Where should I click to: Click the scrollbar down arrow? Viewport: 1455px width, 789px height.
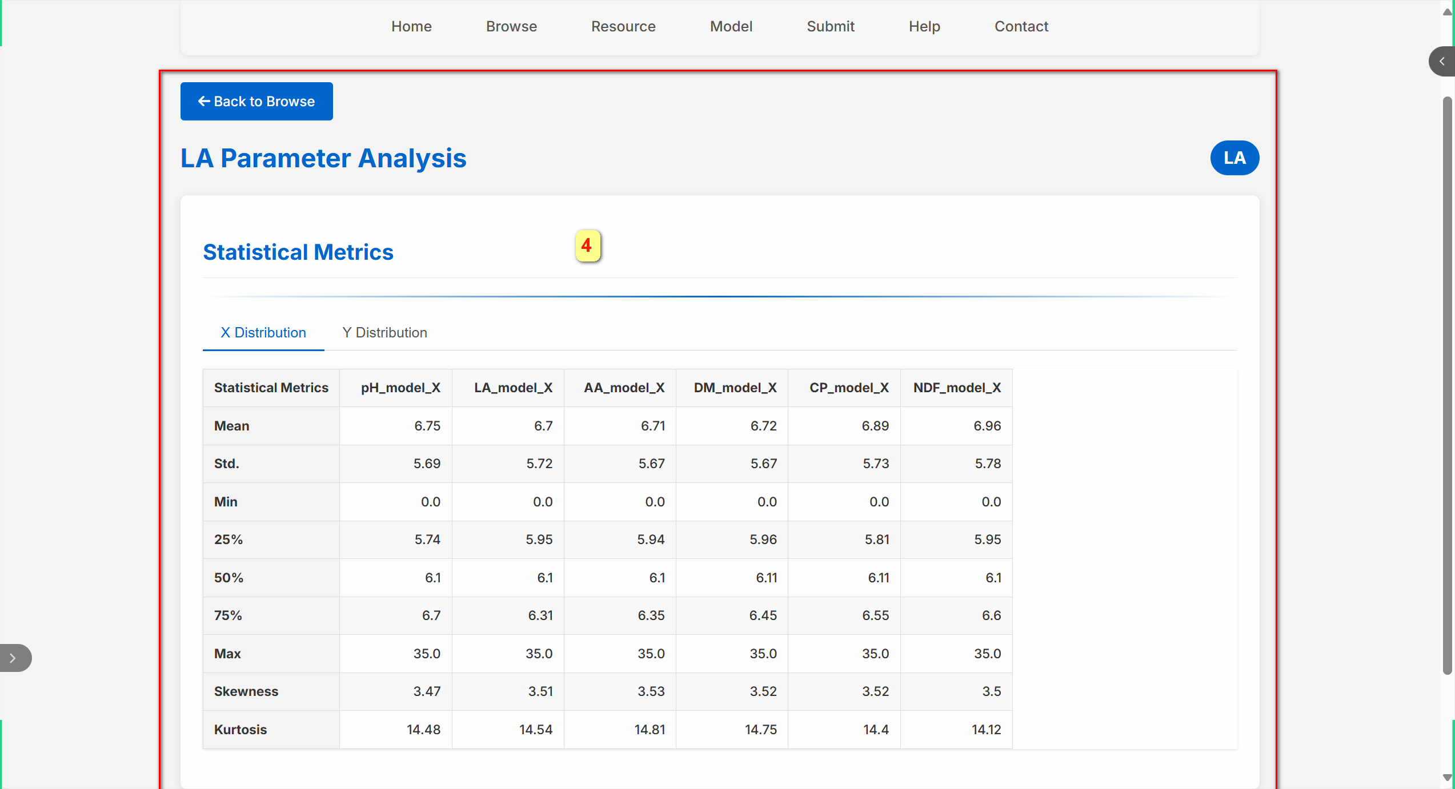(x=1447, y=778)
